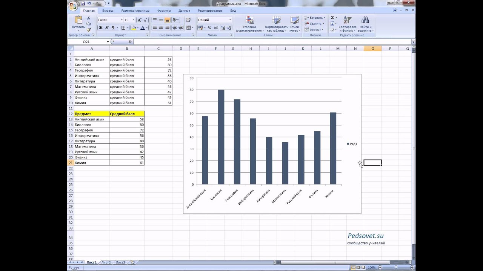Screen dimensions: 483x271
Task: Center cell text horizontally
Action: pyautogui.click(x=161, y=28)
